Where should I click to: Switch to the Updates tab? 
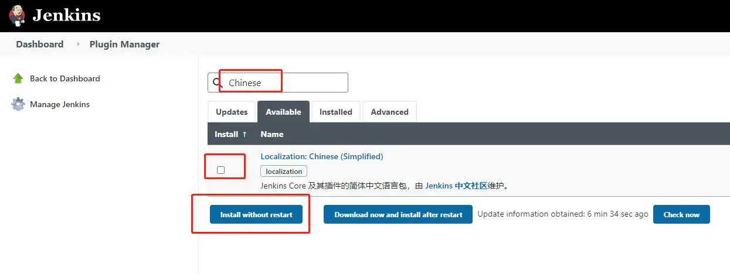point(232,112)
